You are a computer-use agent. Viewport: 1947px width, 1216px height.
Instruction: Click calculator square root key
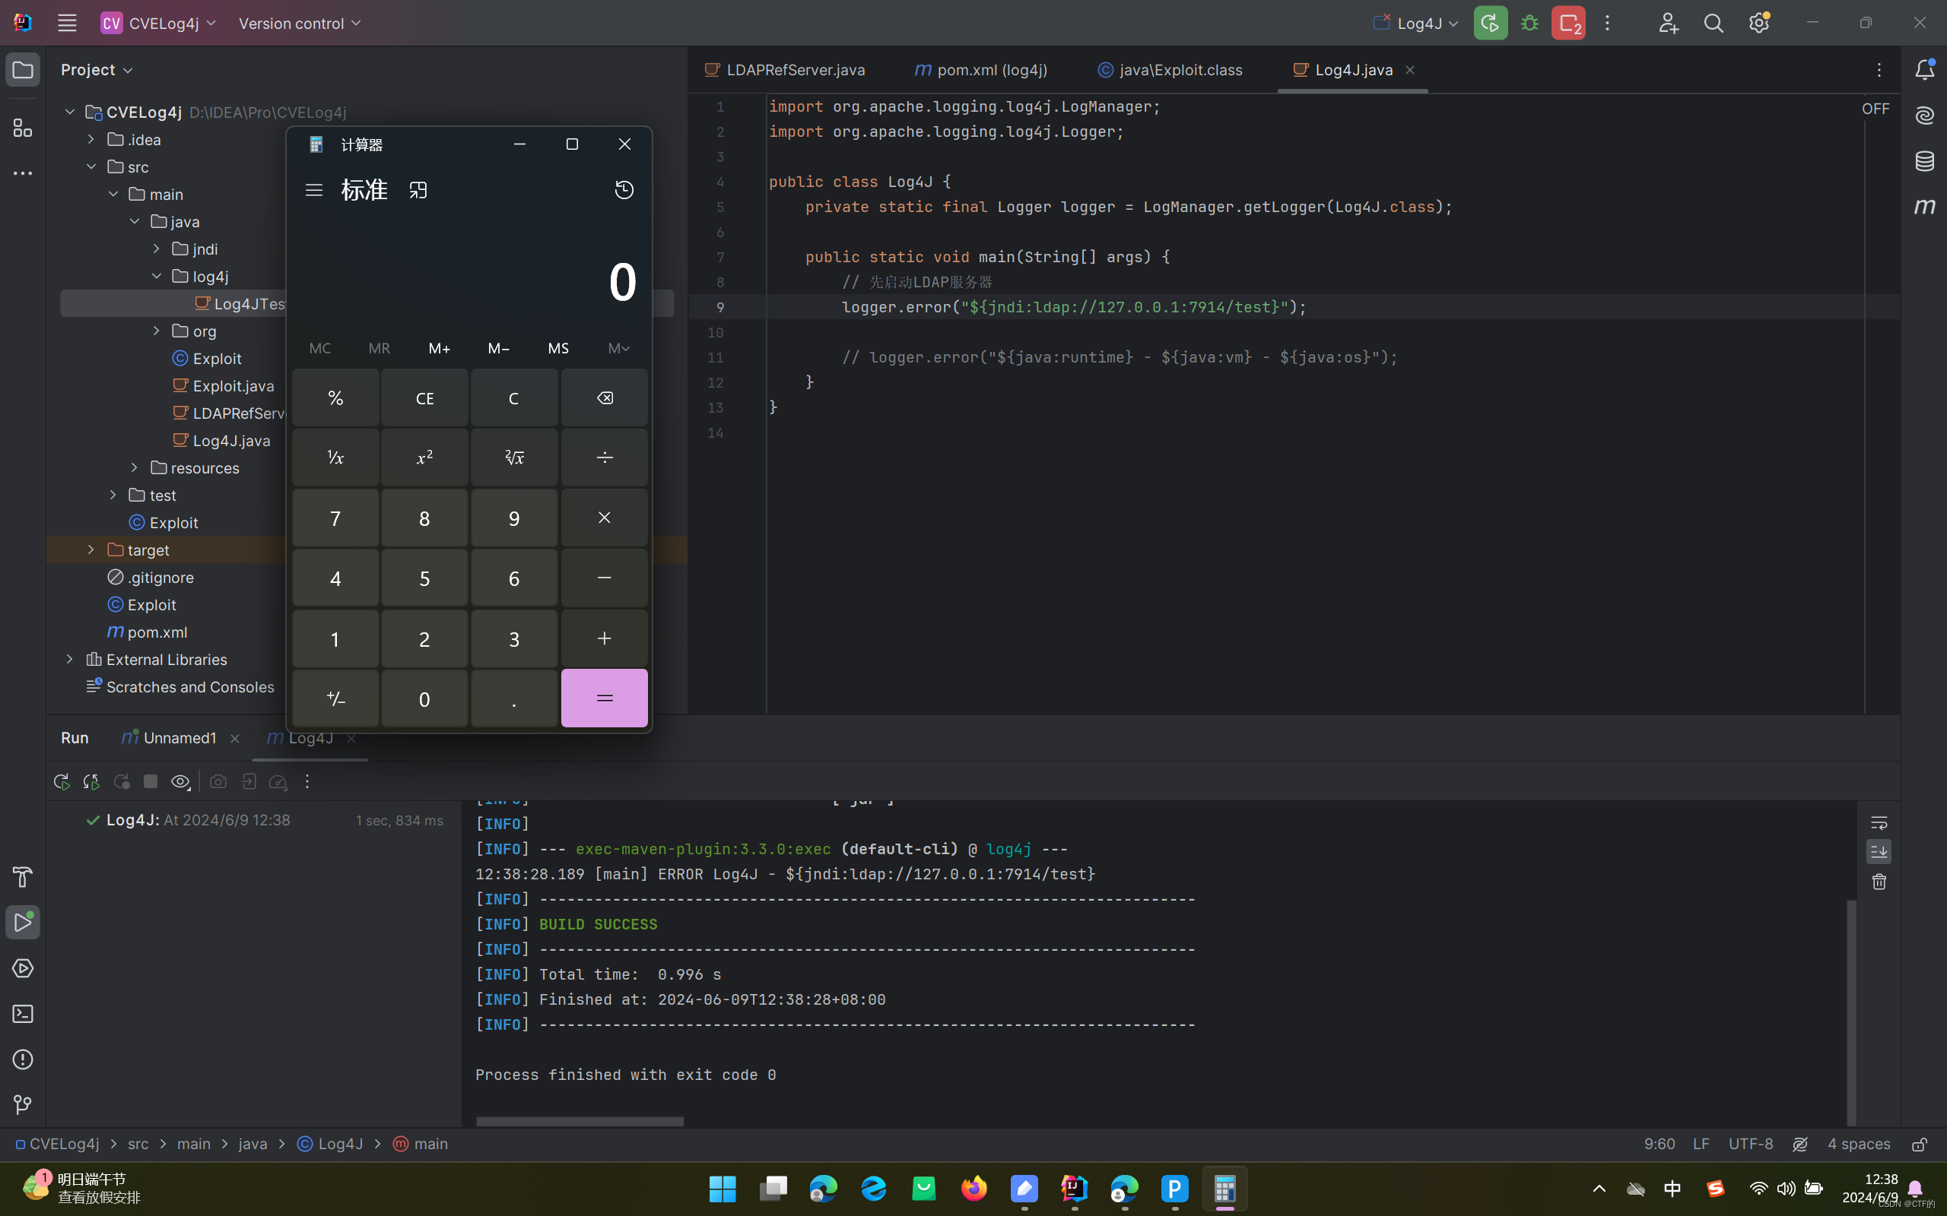514,458
